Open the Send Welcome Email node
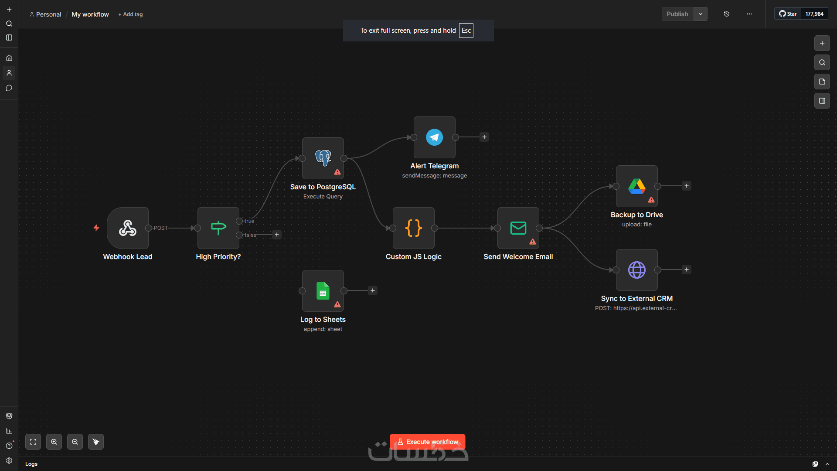Image resolution: width=837 pixels, height=471 pixels. 518,228
